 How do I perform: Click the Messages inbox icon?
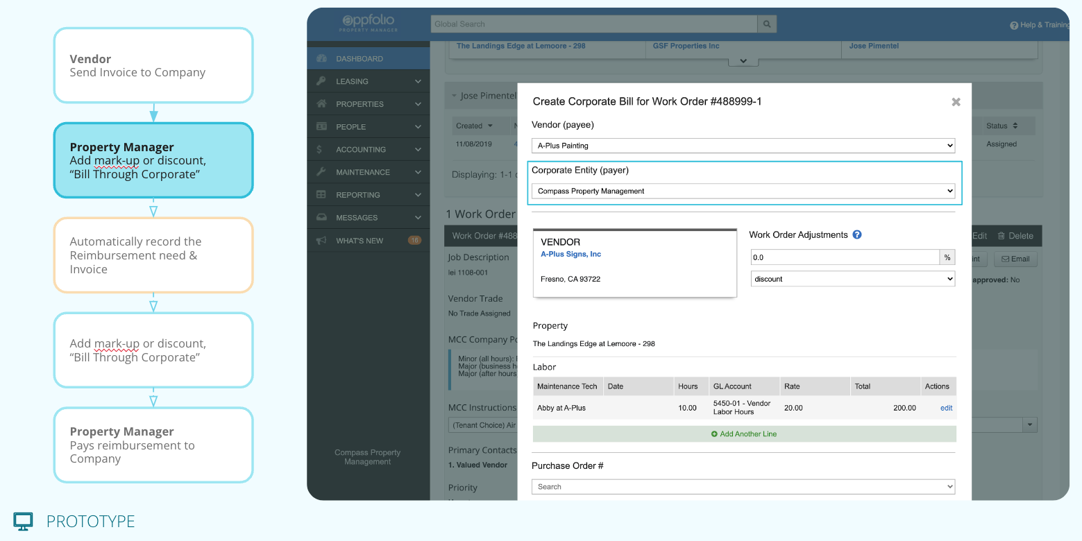click(321, 218)
